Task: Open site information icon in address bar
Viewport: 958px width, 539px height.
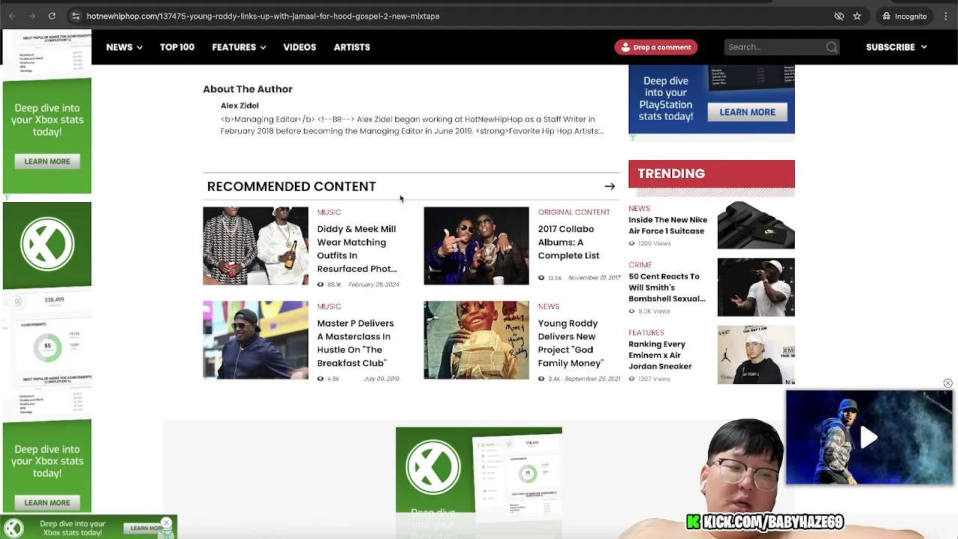Action: [76, 16]
